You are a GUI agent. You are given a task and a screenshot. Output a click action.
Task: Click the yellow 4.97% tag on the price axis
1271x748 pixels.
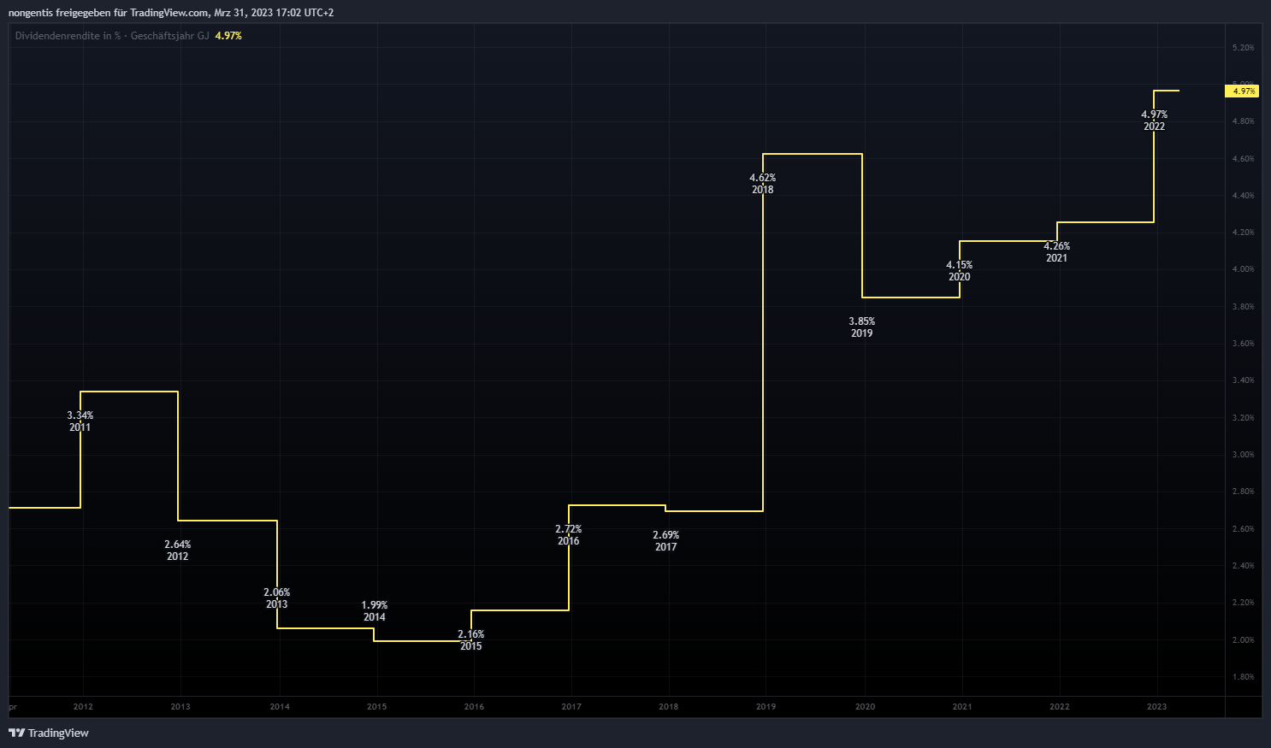(x=1244, y=91)
